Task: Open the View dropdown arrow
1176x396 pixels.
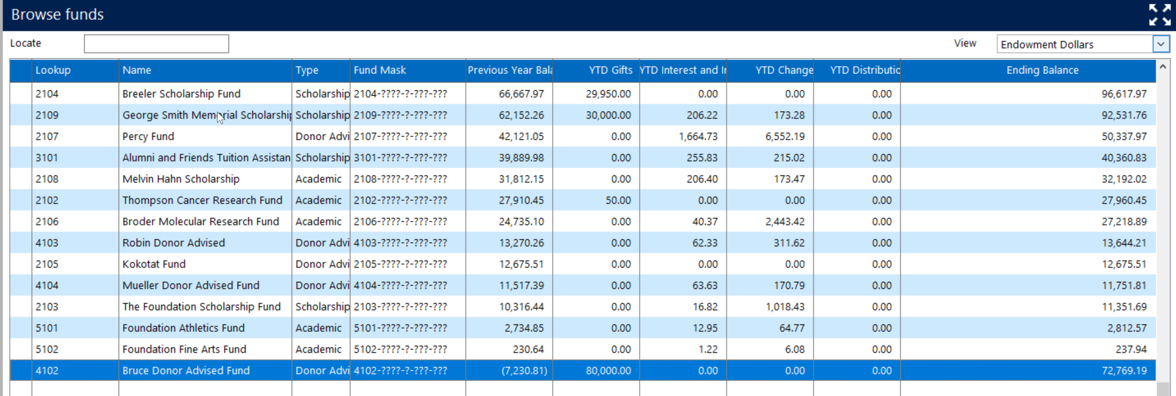Action: click(x=1161, y=44)
